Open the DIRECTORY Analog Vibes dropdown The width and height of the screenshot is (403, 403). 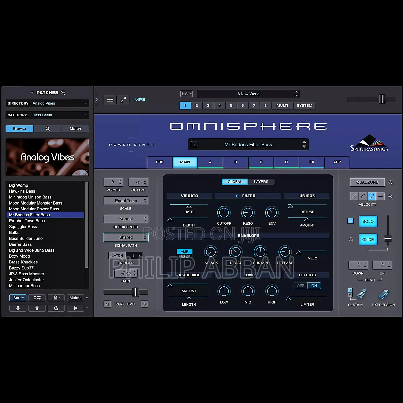47,103
